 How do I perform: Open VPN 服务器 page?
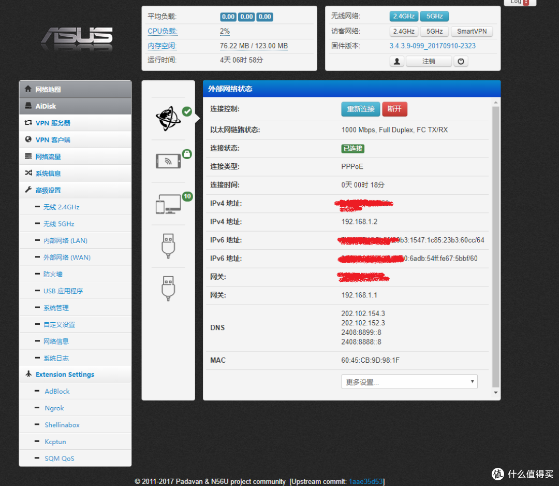click(75, 123)
